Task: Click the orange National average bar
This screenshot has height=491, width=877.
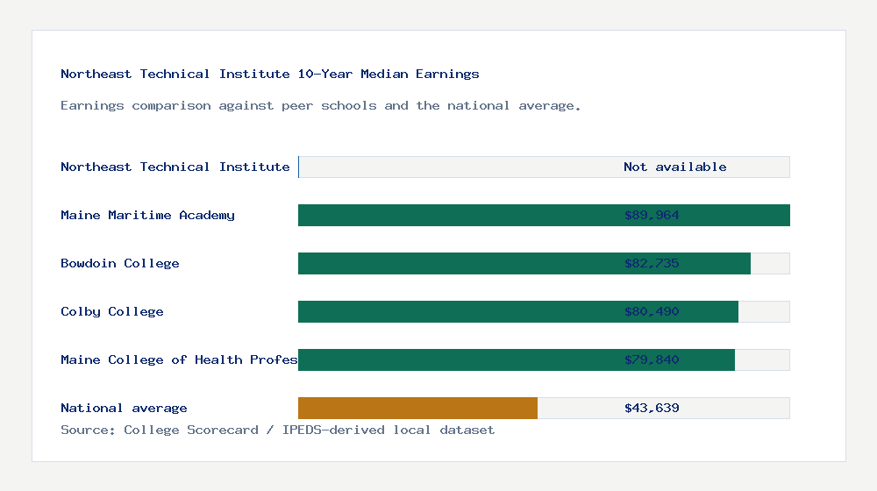Action: click(x=417, y=409)
